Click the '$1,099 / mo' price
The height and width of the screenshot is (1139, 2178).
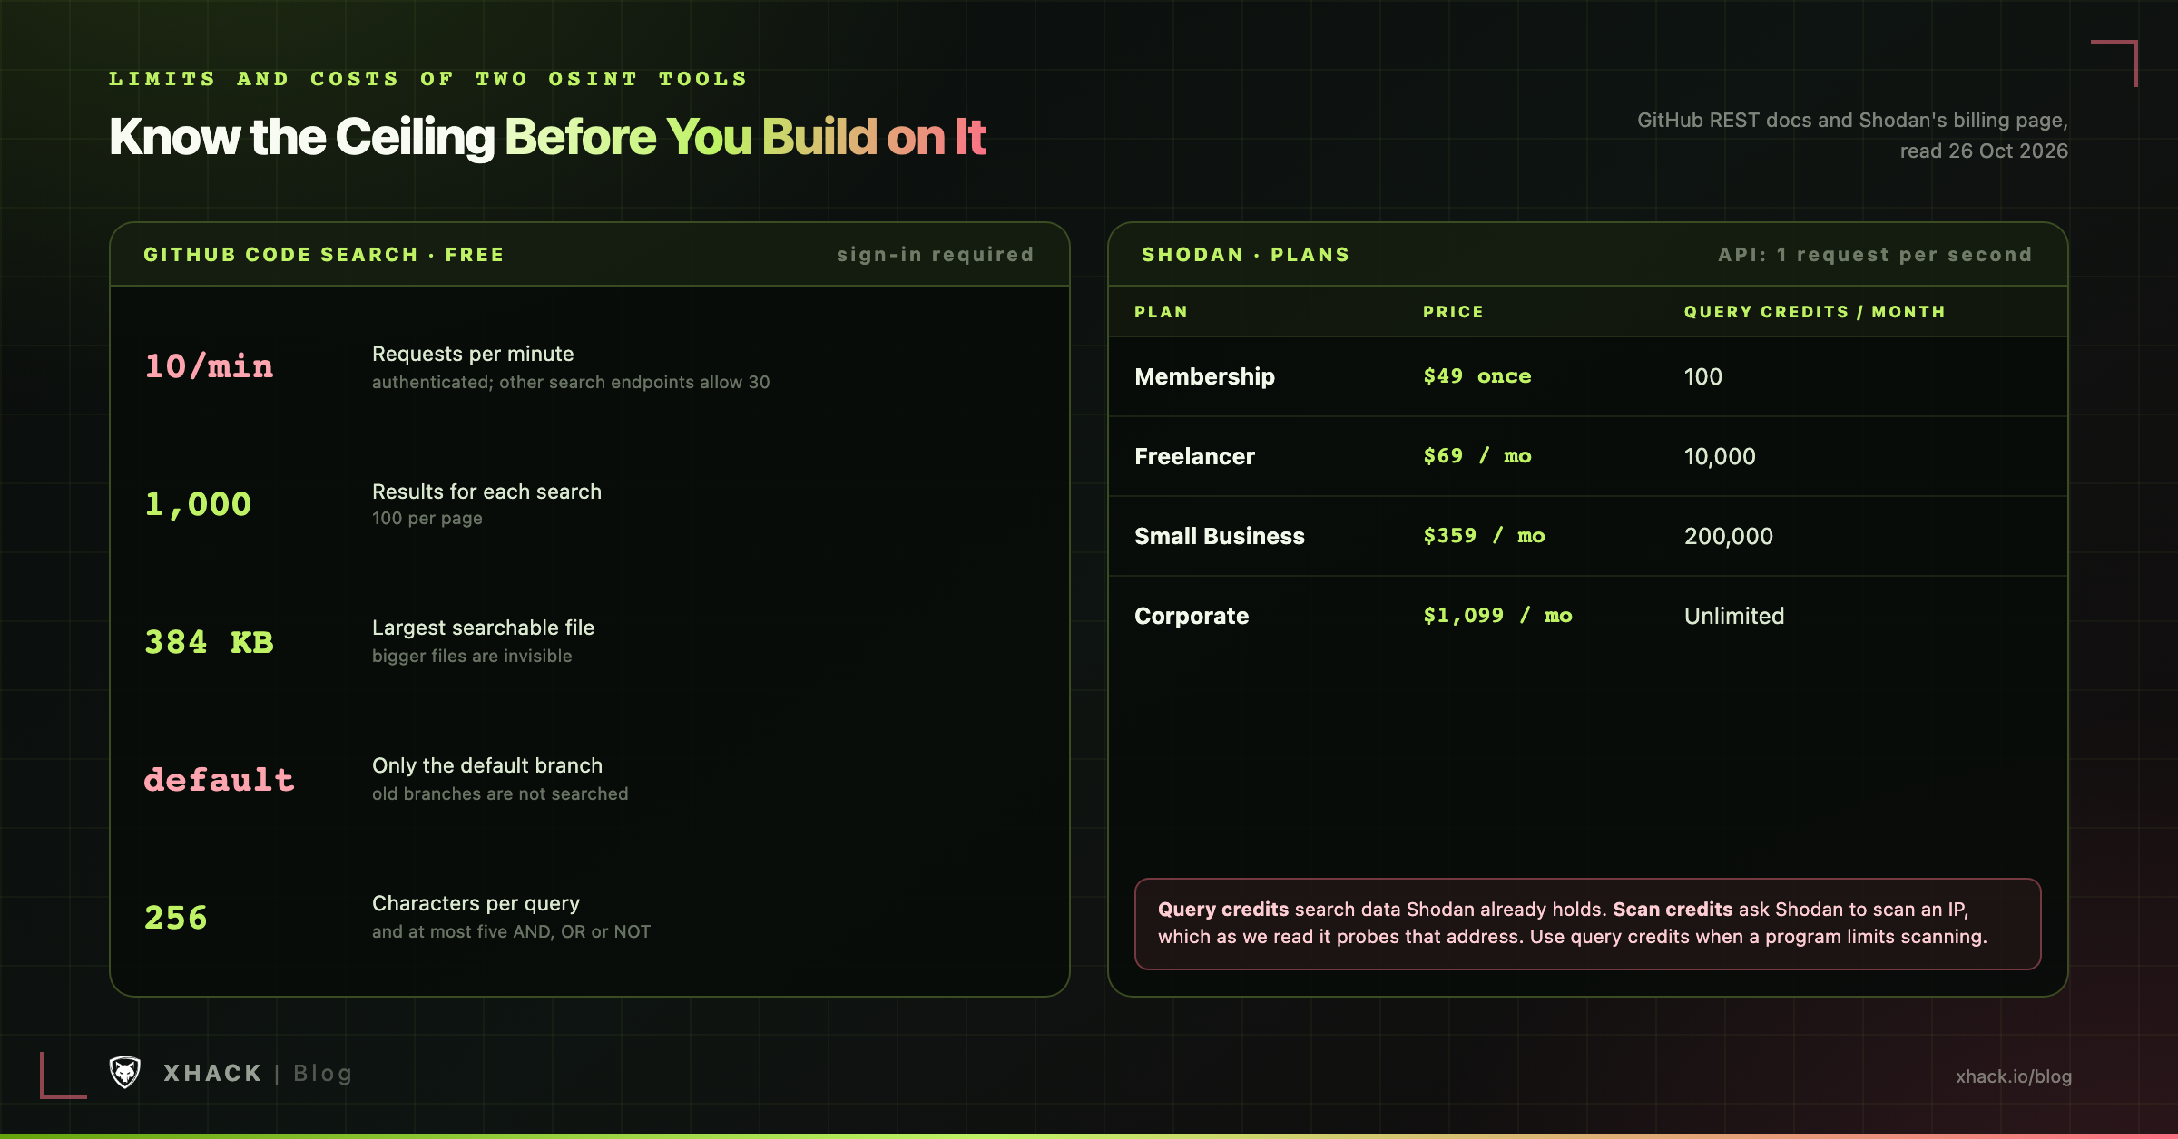[1497, 616]
